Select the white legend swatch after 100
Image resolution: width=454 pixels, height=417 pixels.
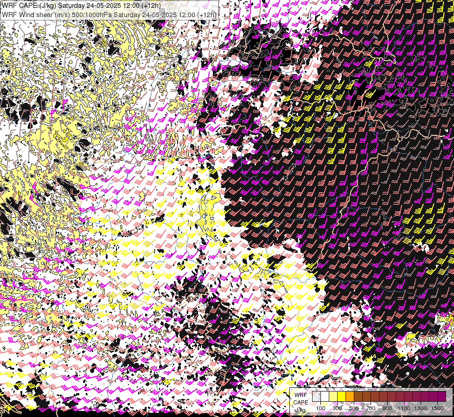point(325,396)
